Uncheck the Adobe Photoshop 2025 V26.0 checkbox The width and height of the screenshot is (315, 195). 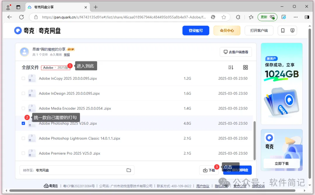[23, 123]
